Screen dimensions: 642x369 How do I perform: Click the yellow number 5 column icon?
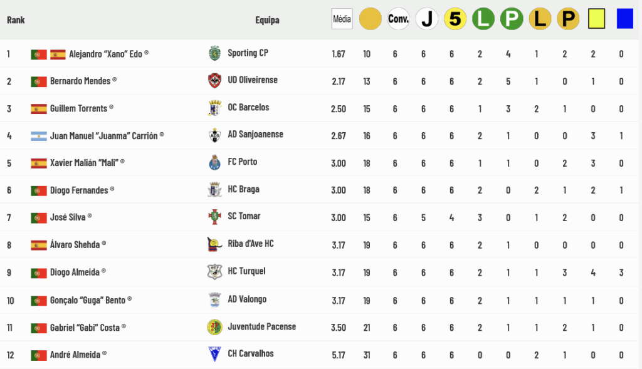click(x=455, y=19)
